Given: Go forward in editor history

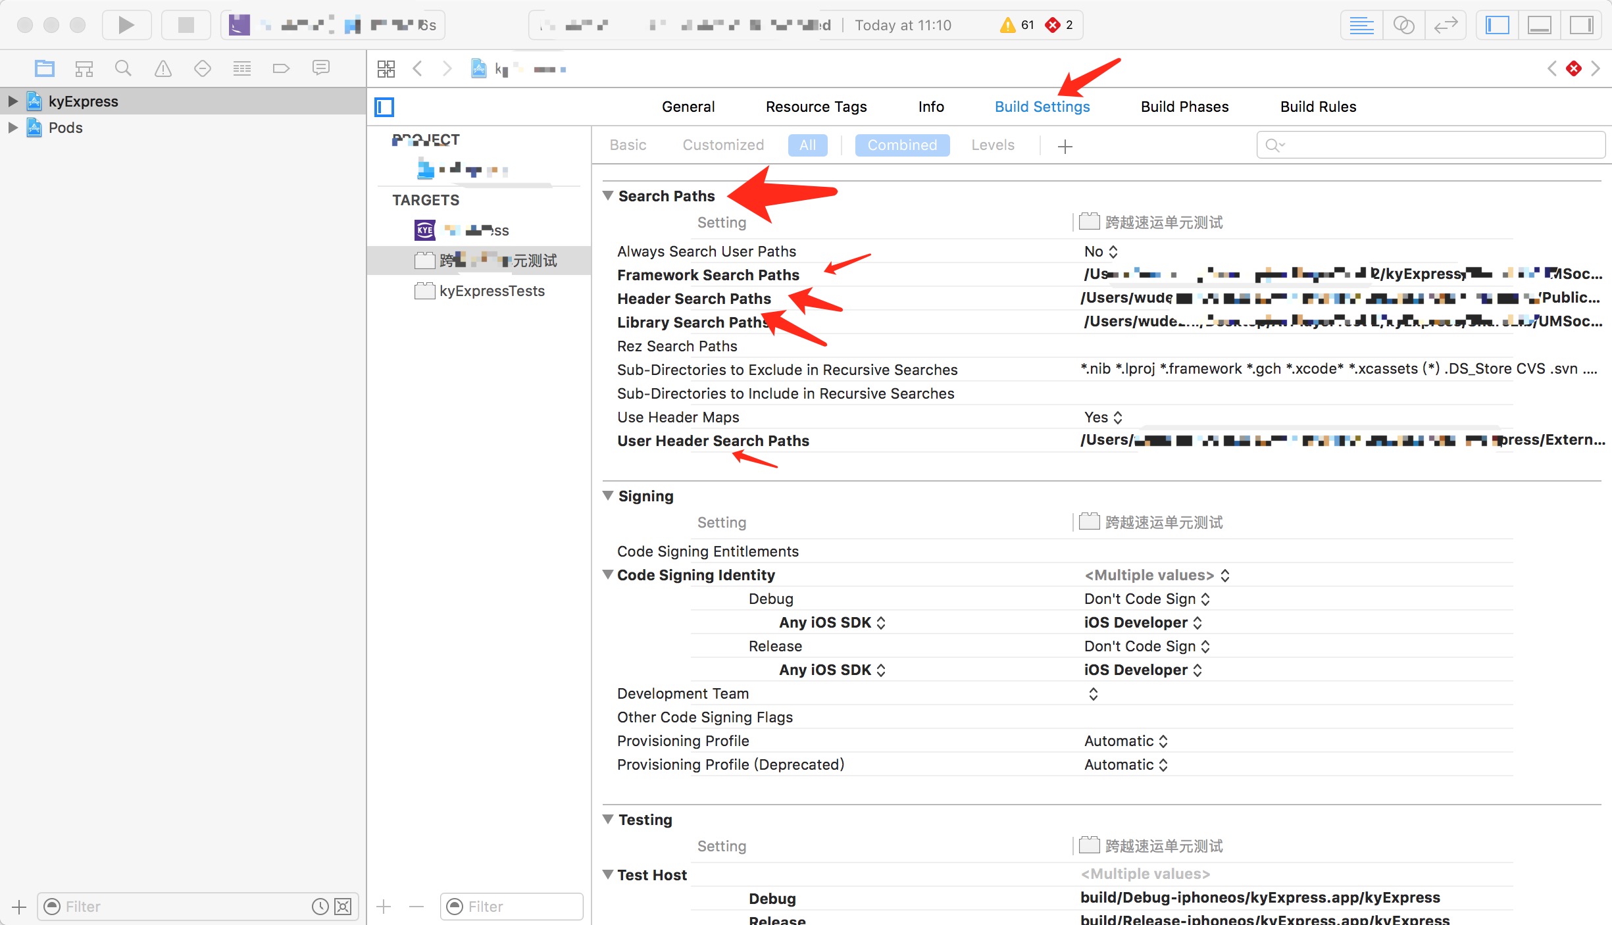Looking at the screenshot, I should [x=447, y=68].
